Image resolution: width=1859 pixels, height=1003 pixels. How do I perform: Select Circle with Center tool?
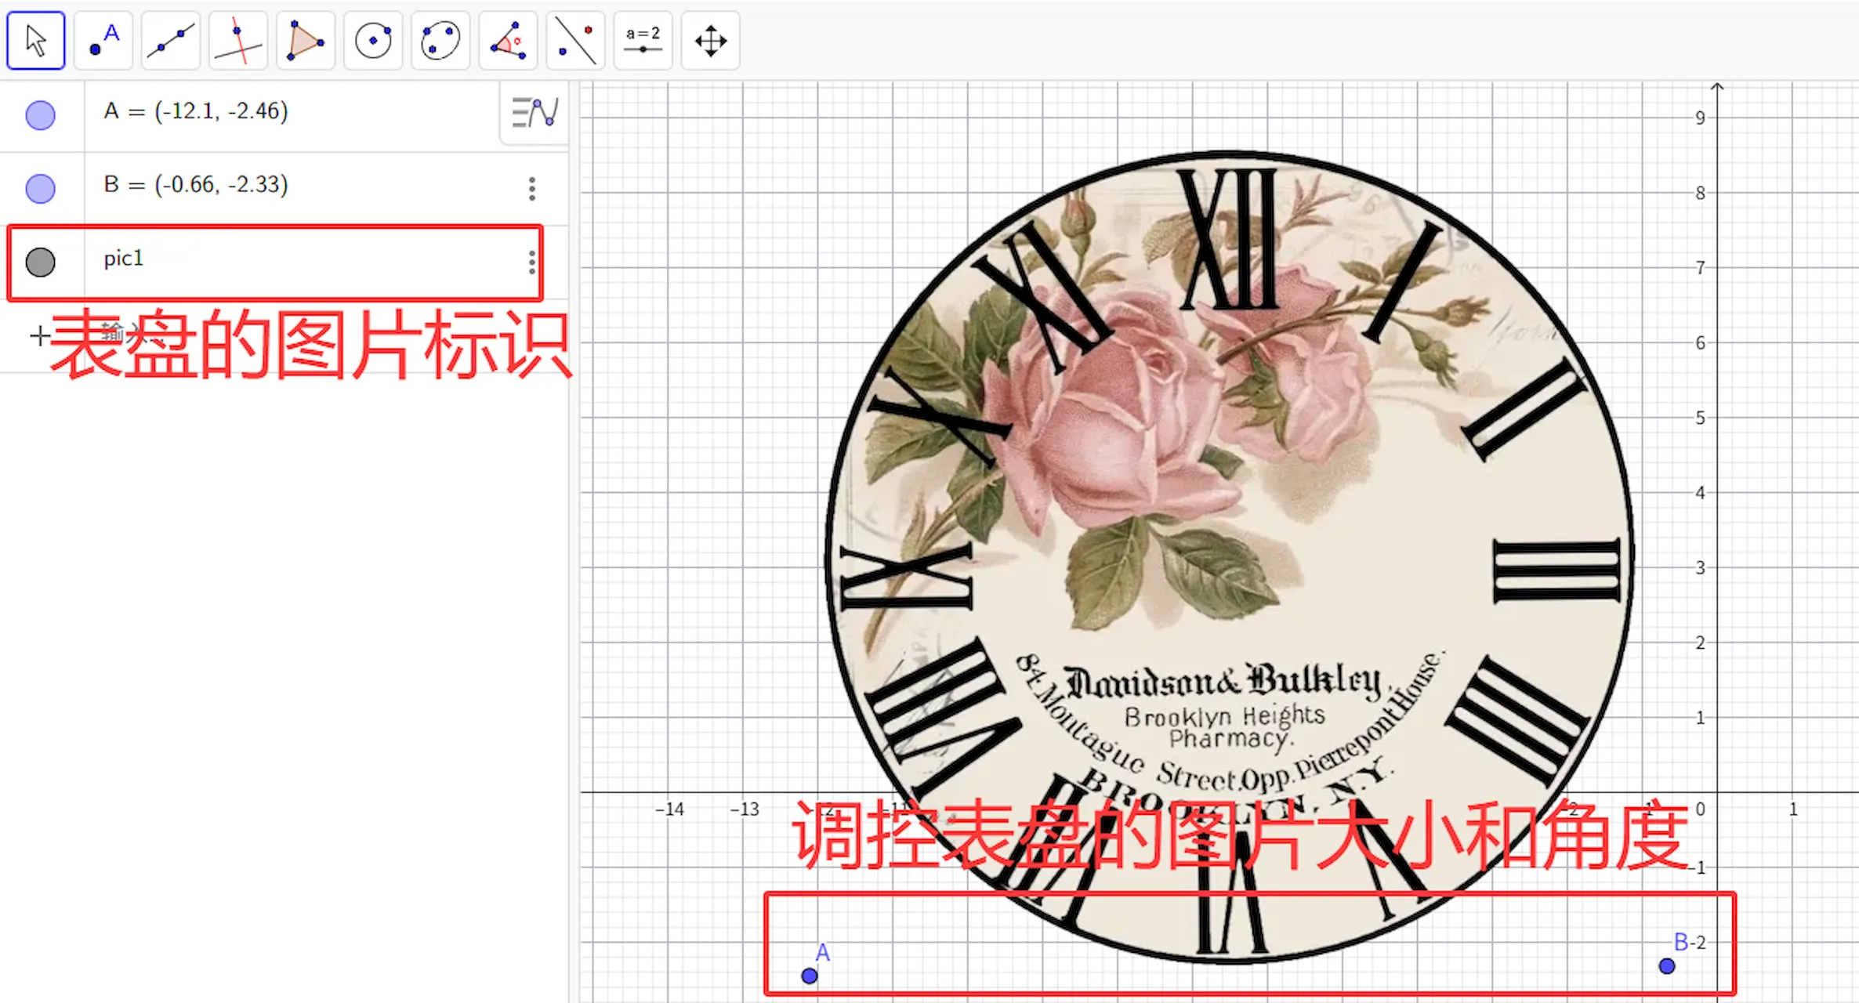click(373, 41)
